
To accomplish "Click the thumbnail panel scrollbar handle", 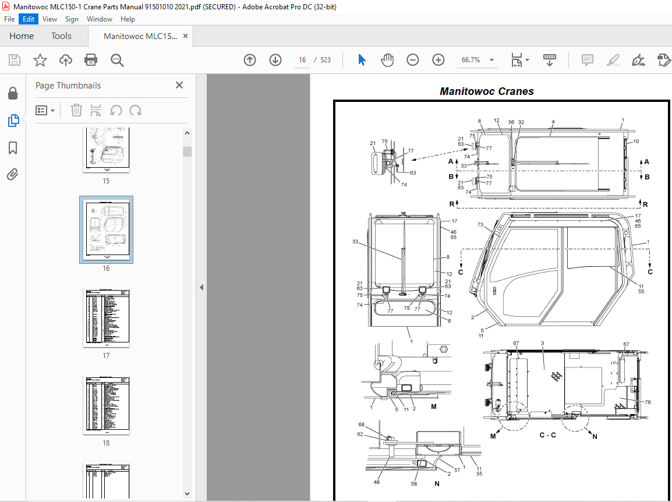I will pyautogui.click(x=187, y=152).
